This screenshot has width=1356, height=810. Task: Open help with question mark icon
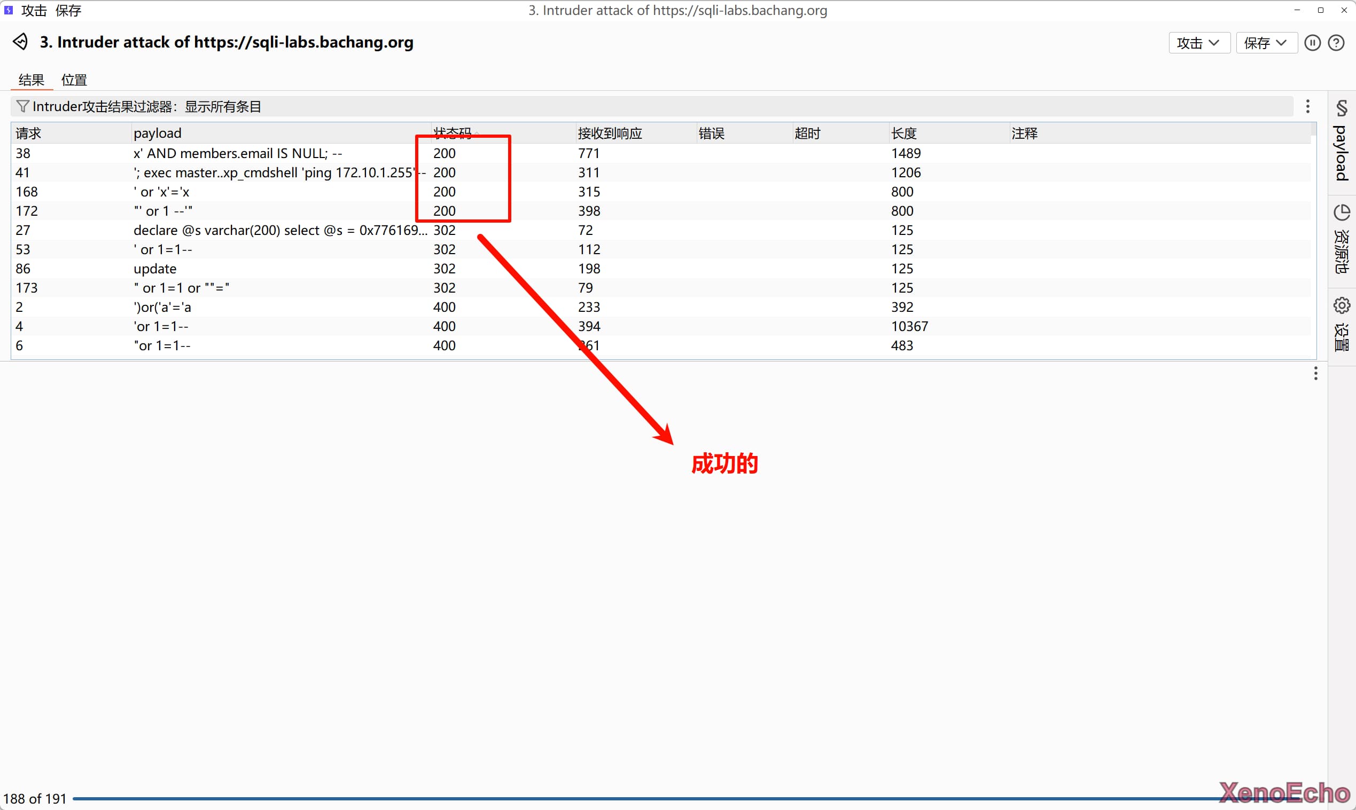1336,43
